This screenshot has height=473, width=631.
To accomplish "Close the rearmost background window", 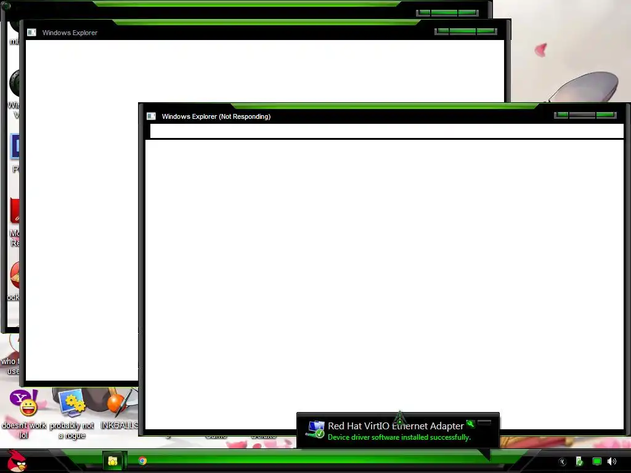I will point(468,13).
